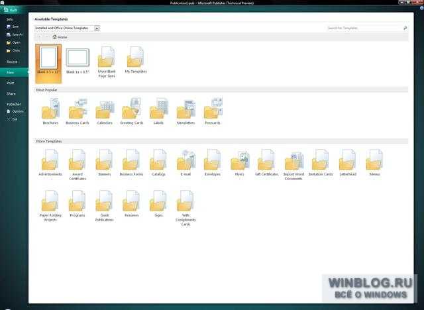Viewport: 424px width, 310px height.
Task: Open the My Templates folder
Action: point(136,60)
